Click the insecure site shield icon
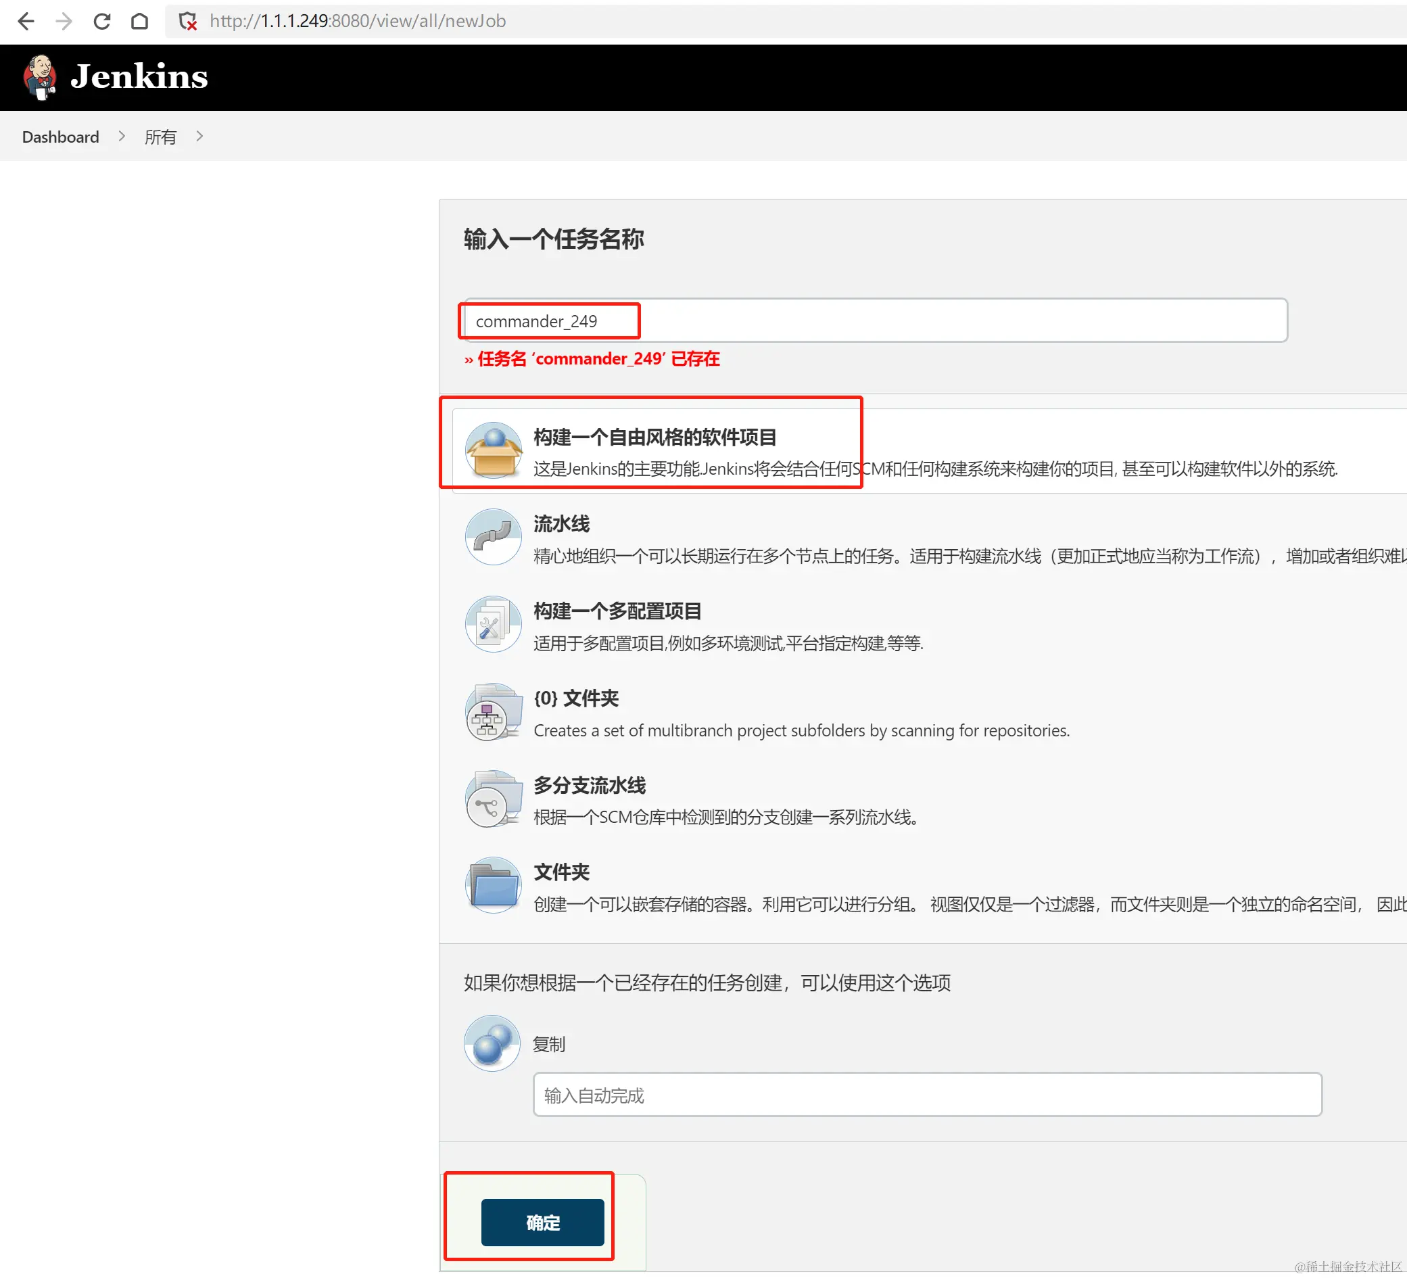The image size is (1407, 1278). click(x=187, y=21)
